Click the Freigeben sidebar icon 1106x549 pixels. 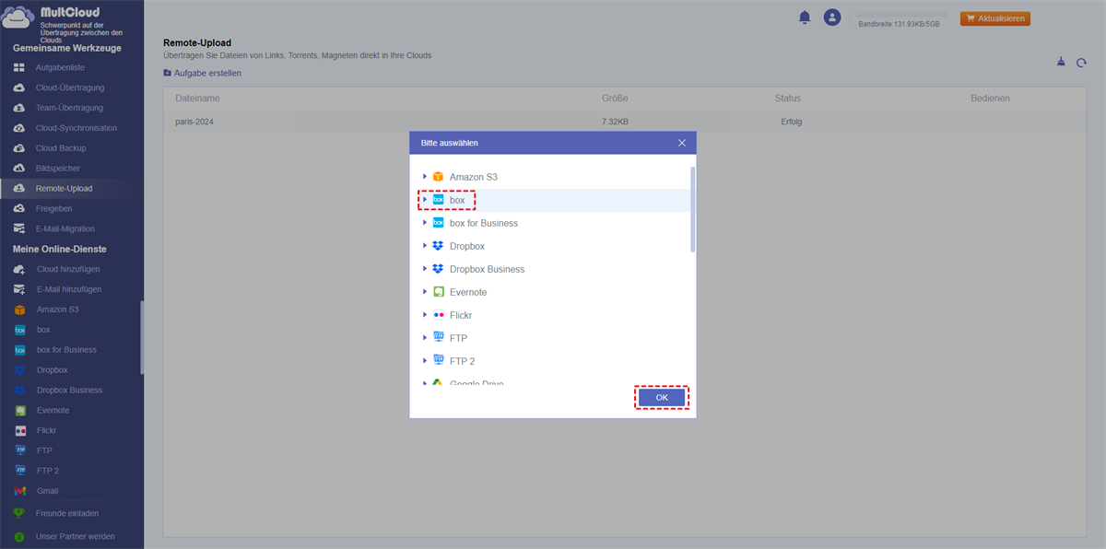click(x=19, y=209)
